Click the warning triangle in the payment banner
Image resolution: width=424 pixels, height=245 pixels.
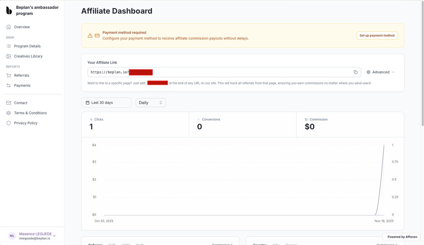click(90, 35)
